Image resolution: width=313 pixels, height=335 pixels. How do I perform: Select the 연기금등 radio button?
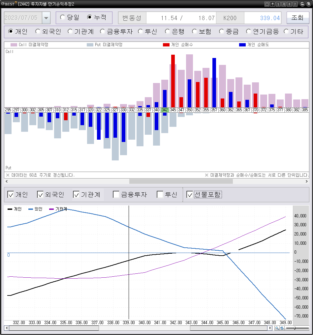248,31
